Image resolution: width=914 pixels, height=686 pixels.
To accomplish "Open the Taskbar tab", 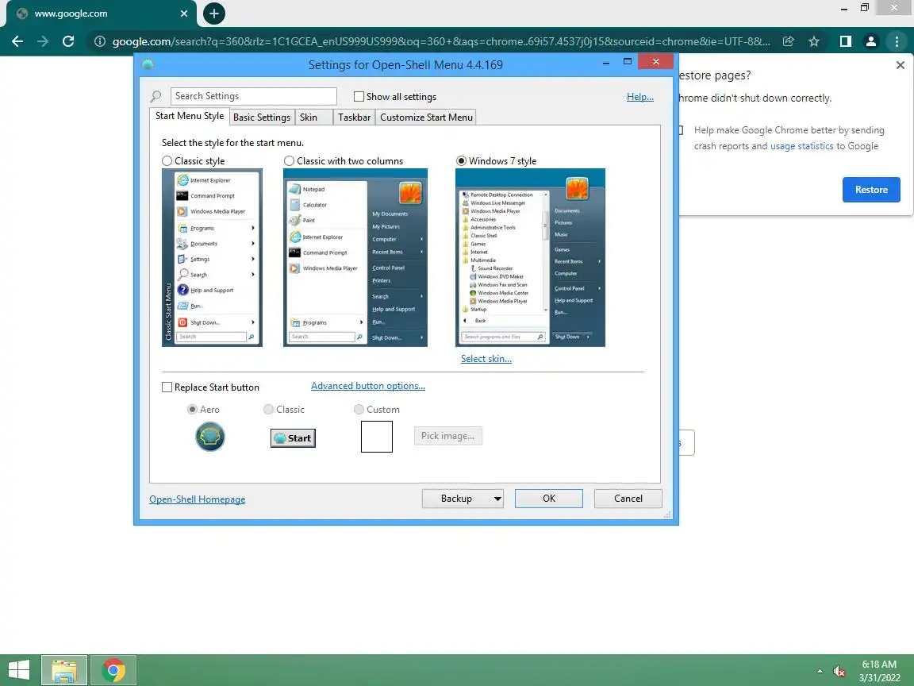I will click(x=355, y=118).
